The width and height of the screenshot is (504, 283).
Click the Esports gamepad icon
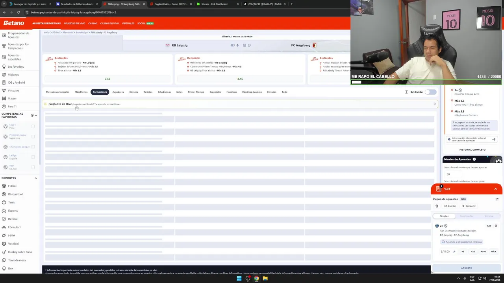(x=3, y=211)
